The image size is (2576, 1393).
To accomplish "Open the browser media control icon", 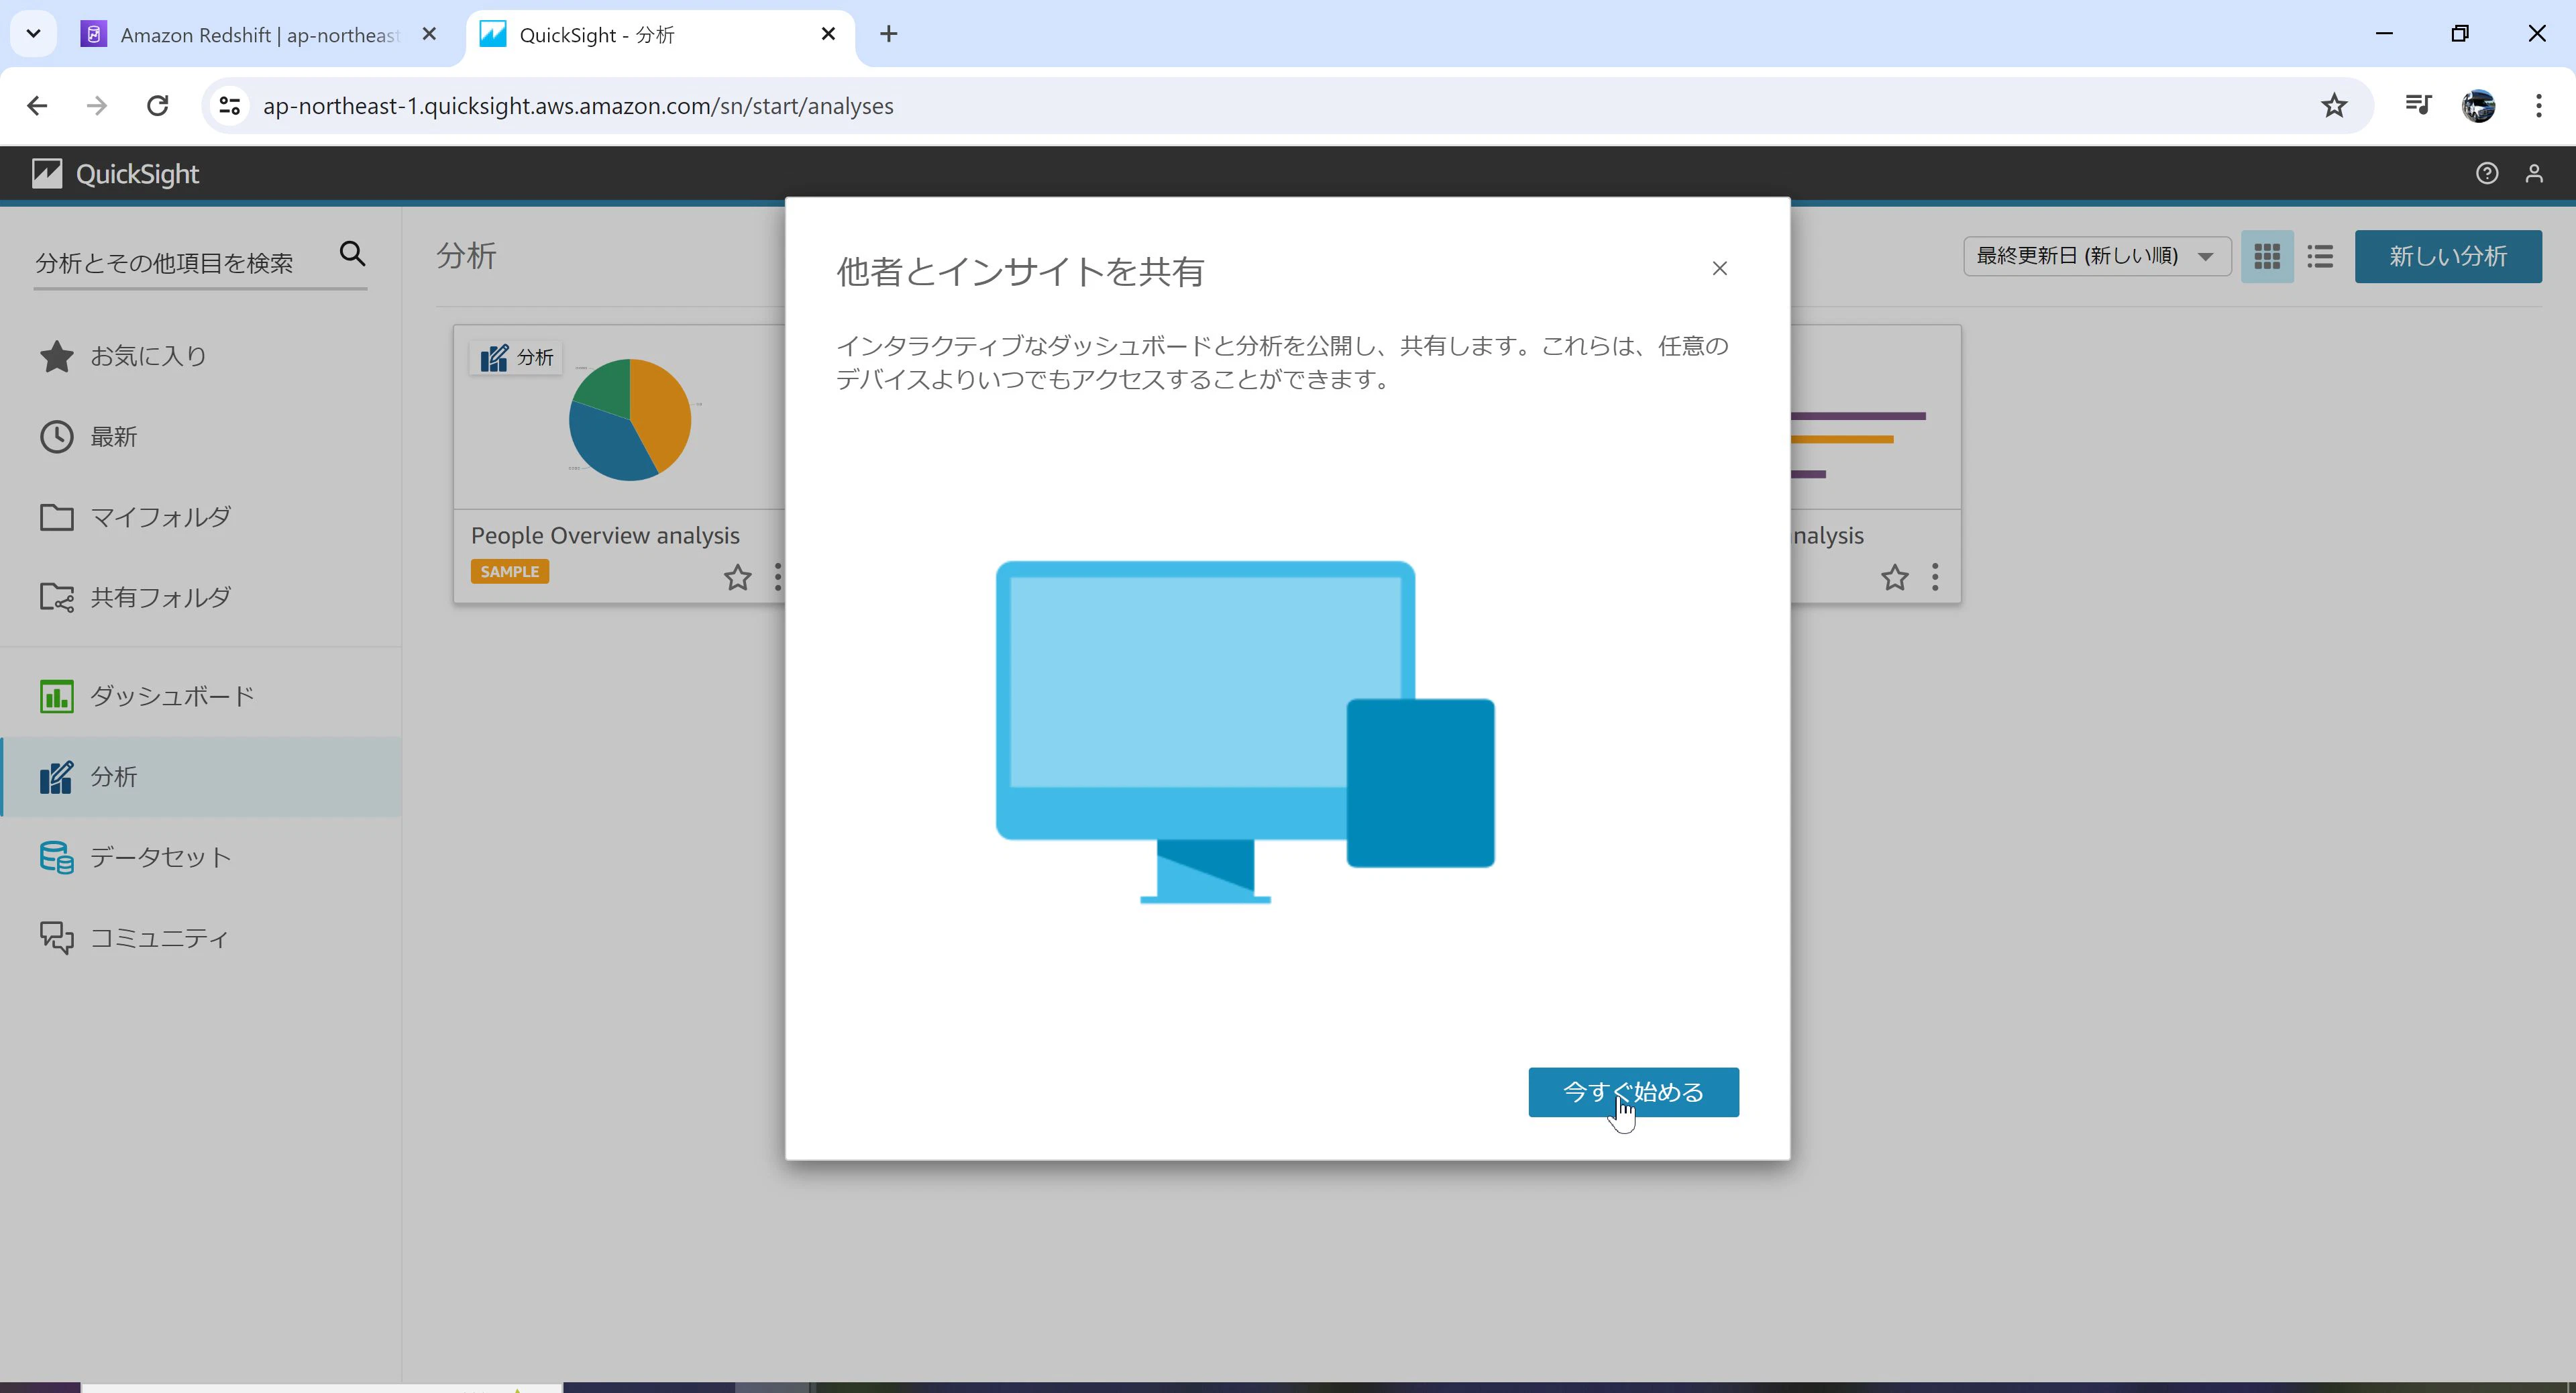I will (2418, 105).
